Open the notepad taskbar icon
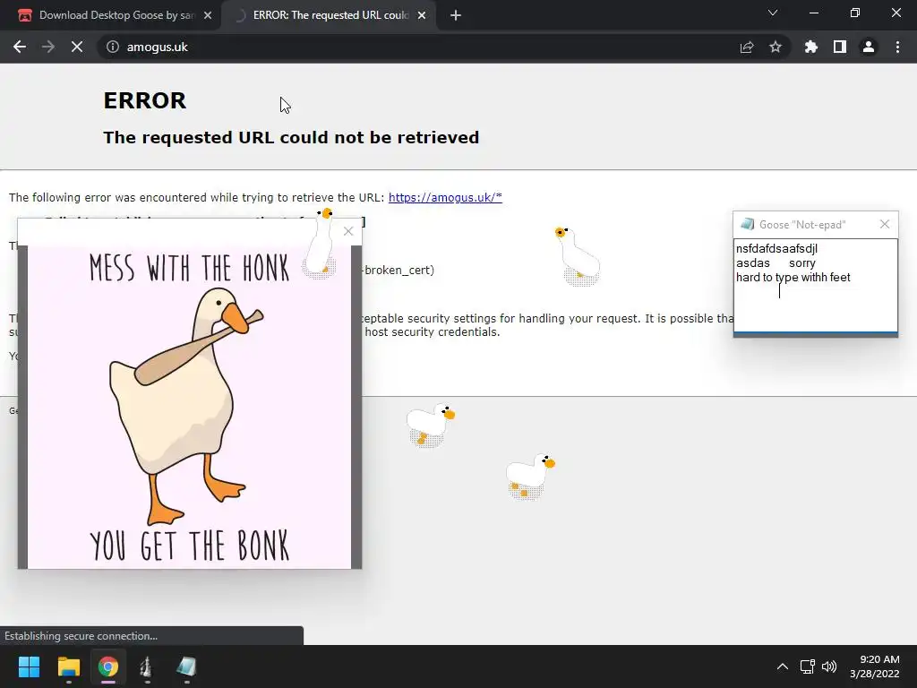 pos(186,666)
